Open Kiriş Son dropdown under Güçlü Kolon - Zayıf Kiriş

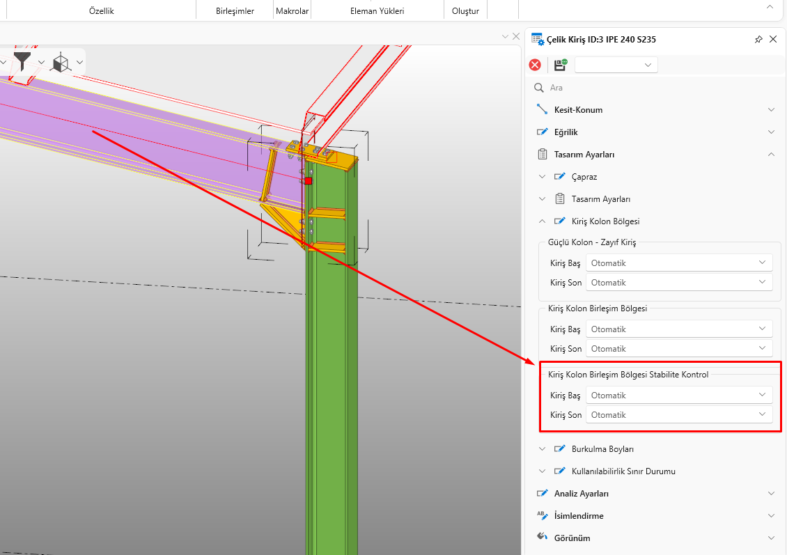click(x=678, y=283)
